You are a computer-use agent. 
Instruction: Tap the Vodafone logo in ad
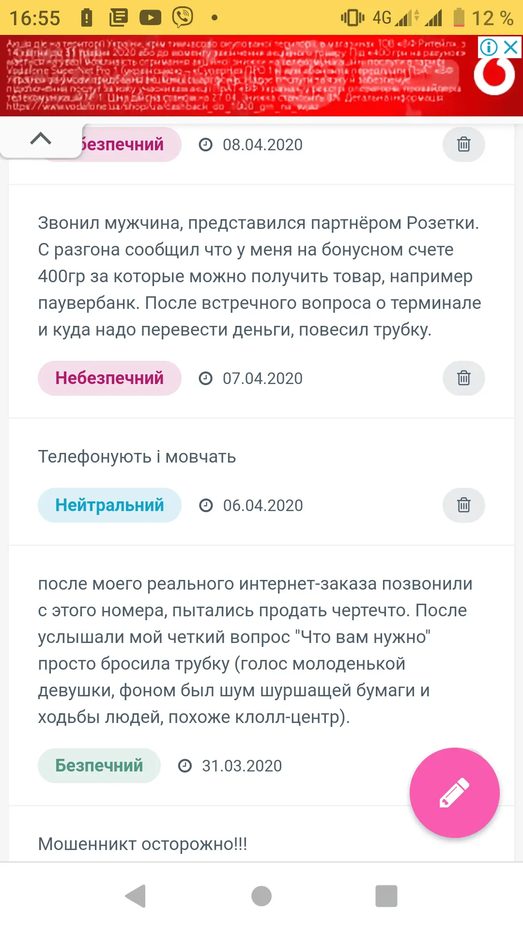[x=494, y=76]
